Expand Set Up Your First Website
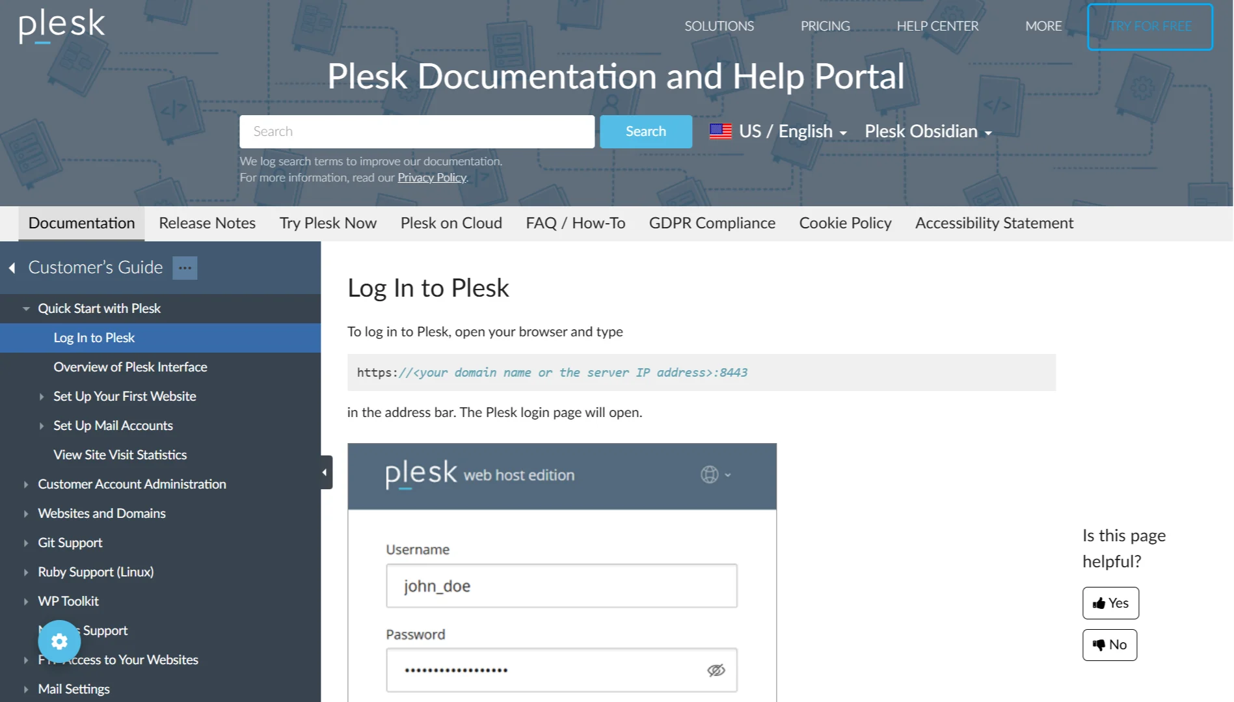 (42, 396)
